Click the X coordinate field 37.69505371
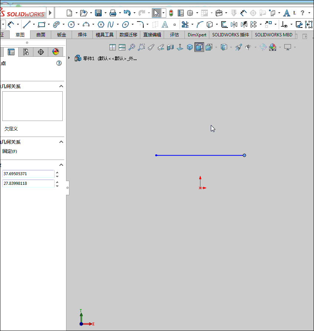This screenshot has height=331, width=314. [x=28, y=174]
